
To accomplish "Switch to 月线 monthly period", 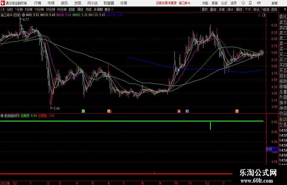I will (89, 9).
